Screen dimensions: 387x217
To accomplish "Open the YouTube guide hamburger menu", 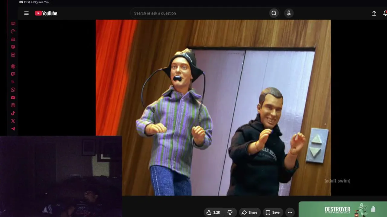I will (26, 13).
